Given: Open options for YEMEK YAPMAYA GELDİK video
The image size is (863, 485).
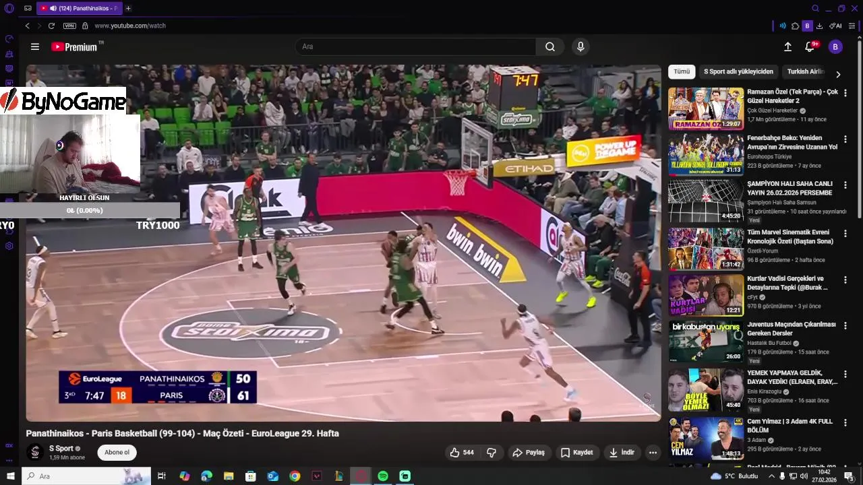Looking at the screenshot, I should pyautogui.click(x=845, y=374).
